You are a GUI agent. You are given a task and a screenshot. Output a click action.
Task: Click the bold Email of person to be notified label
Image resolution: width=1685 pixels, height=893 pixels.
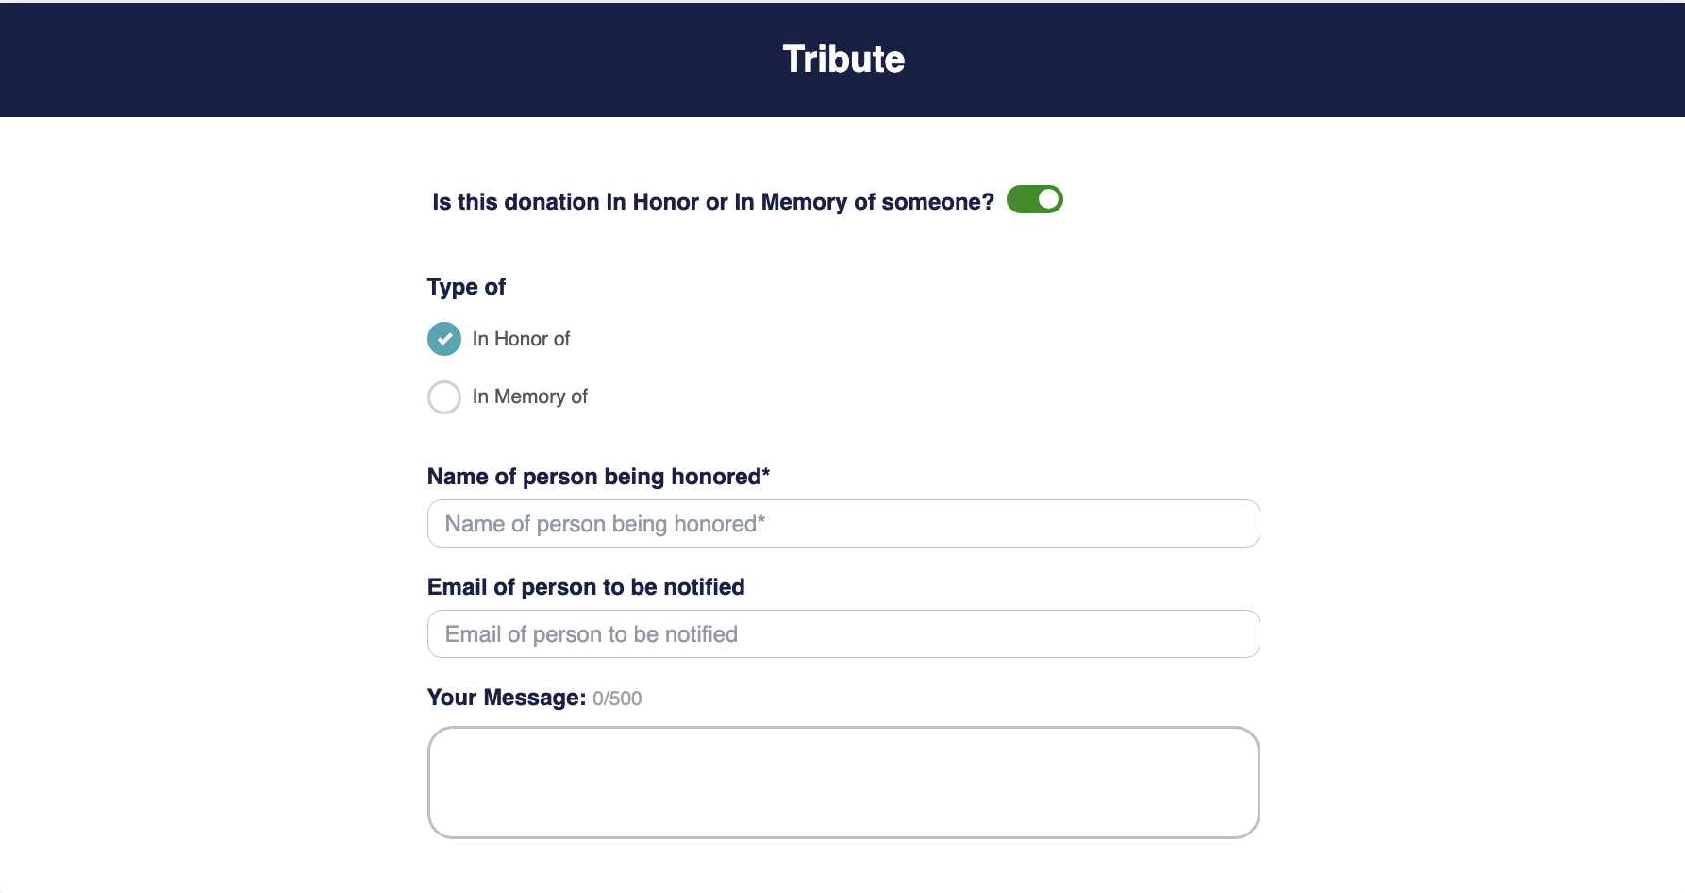(x=586, y=587)
